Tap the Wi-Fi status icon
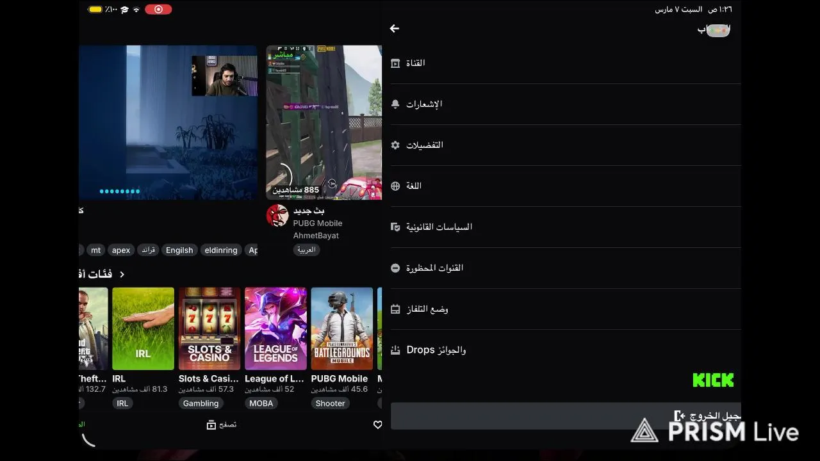Screen dimensions: 820x461 pyautogui.click(x=136, y=9)
